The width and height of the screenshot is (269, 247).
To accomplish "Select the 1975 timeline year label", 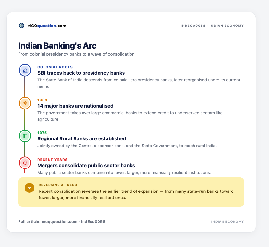I will point(42,133).
